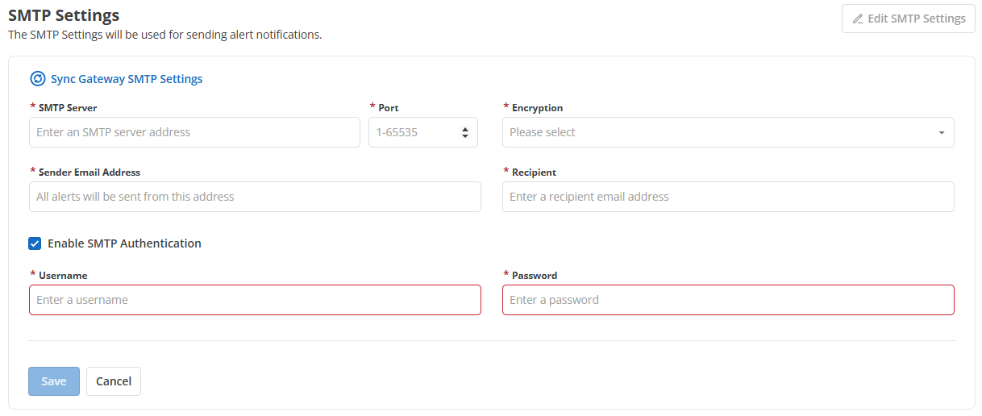Click the pencil icon for editing SMTP settings
This screenshot has height=416, width=982.
pyautogui.click(x=858, y=19)
